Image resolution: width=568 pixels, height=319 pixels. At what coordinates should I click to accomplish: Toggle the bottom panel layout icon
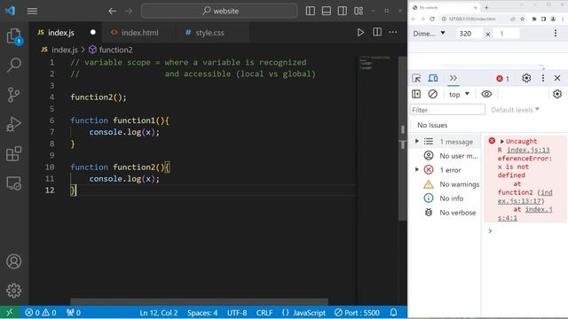(x=327, y=11)
